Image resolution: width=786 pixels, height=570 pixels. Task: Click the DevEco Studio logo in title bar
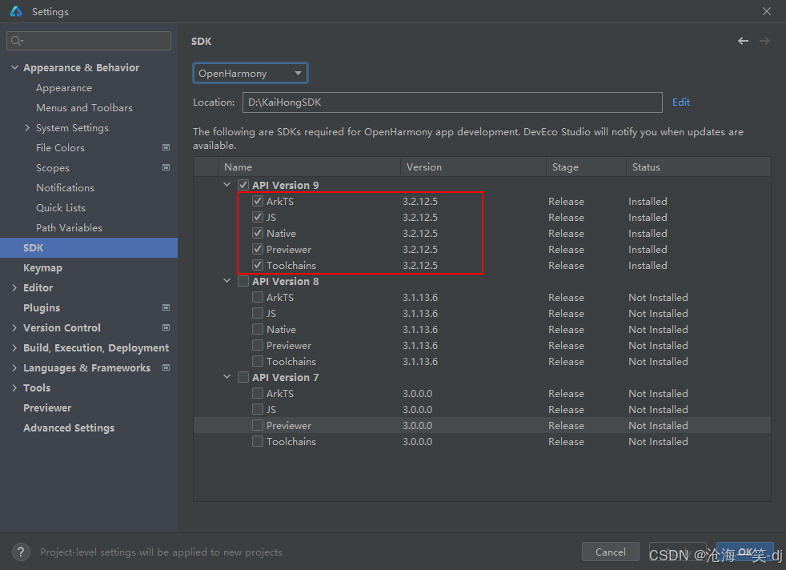click(x=16, y=11)
